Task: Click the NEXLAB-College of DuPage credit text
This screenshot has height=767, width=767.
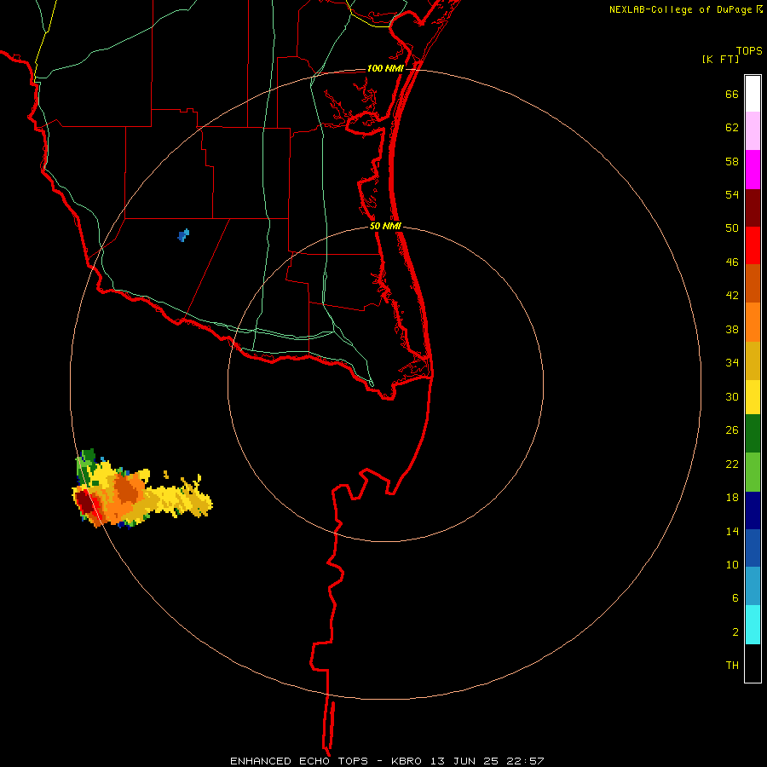Action: pyautogui.click(x=686, y=9)
